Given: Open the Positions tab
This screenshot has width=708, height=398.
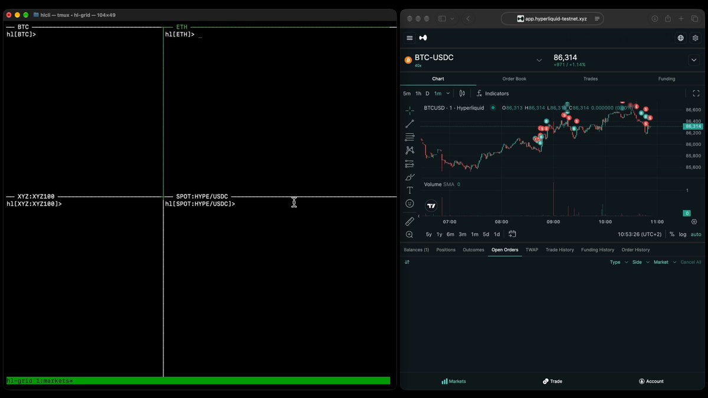Looking at the screenshot, I should click(446, 249).
